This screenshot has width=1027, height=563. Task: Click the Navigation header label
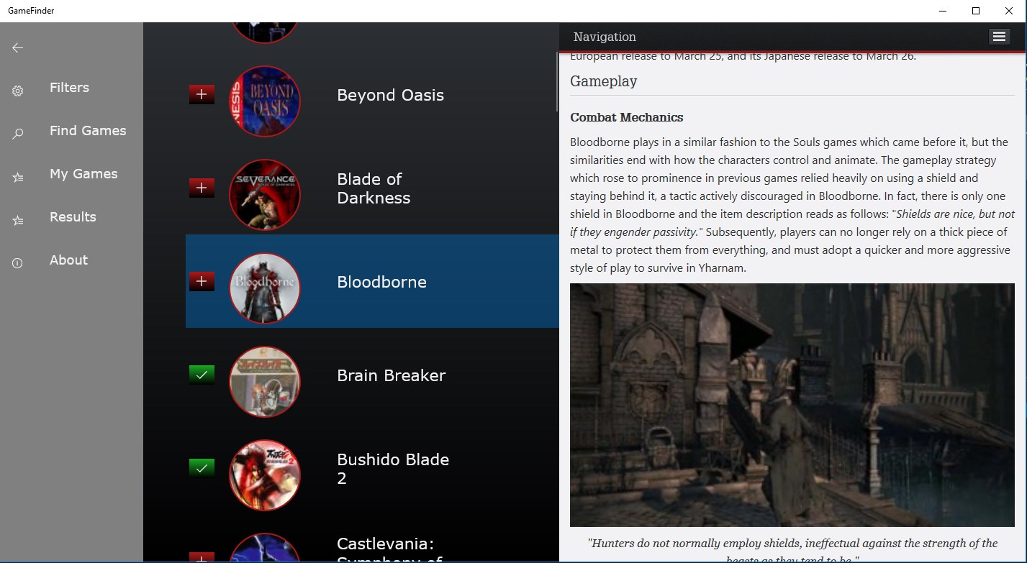click(x=605, y=37)
